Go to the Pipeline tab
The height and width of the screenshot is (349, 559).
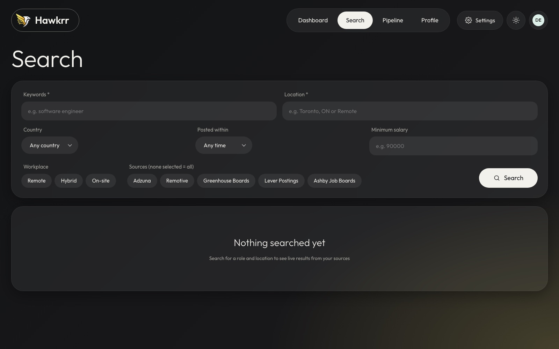click(393, 20)
